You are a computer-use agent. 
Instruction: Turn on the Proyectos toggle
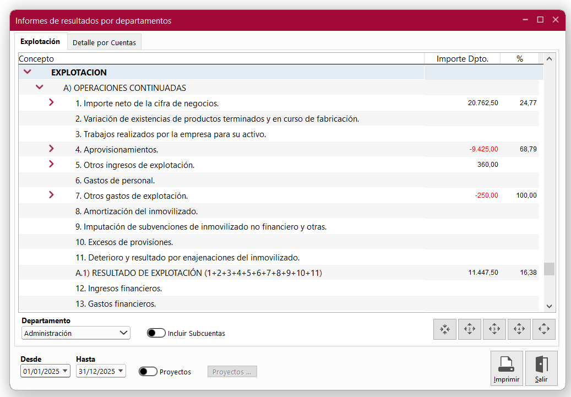tap(148, 371)
